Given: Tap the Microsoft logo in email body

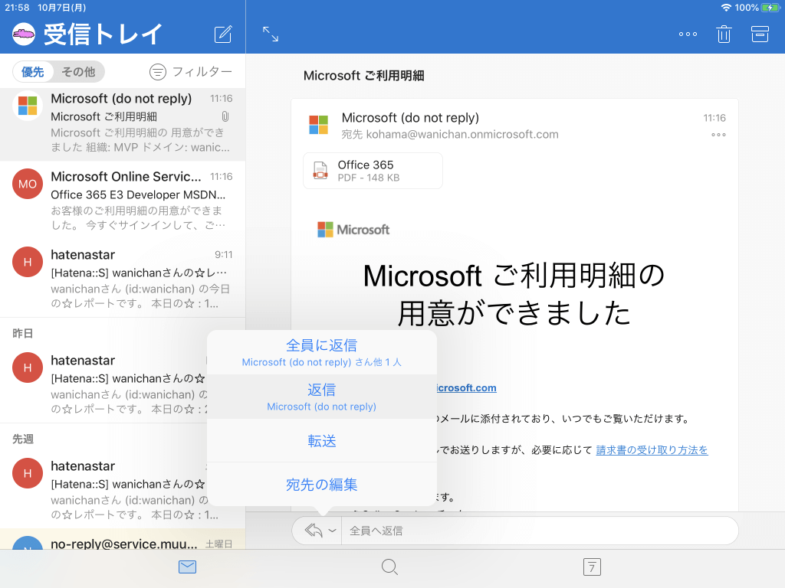Looking at the screenshot, I should (353, 230).
